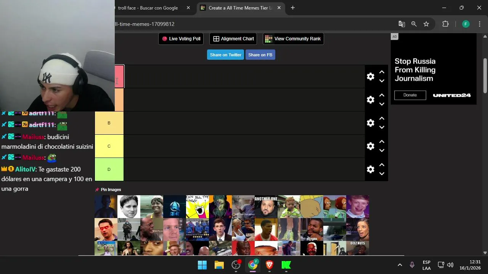Open settings gear for tier C row

[371, 146]
